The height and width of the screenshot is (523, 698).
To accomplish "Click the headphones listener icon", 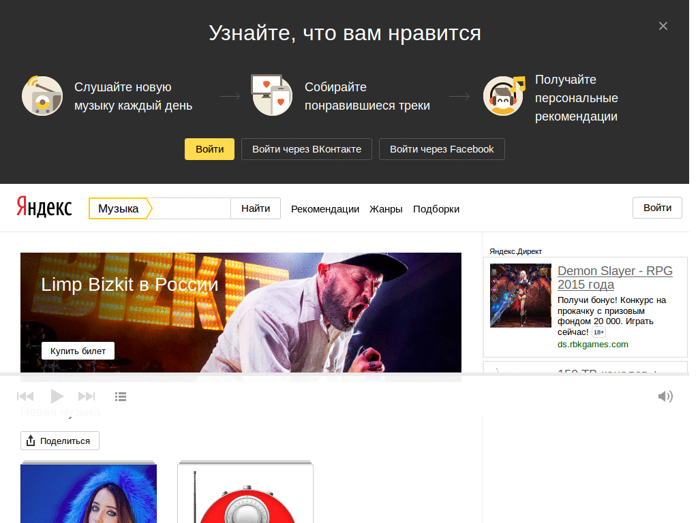I will 504,95.
